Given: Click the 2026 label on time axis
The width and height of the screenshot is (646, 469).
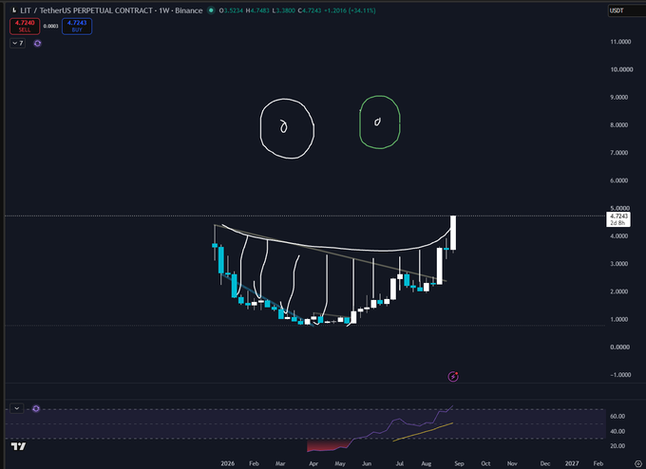Looking at the screenshot, I should click(227, 463).
